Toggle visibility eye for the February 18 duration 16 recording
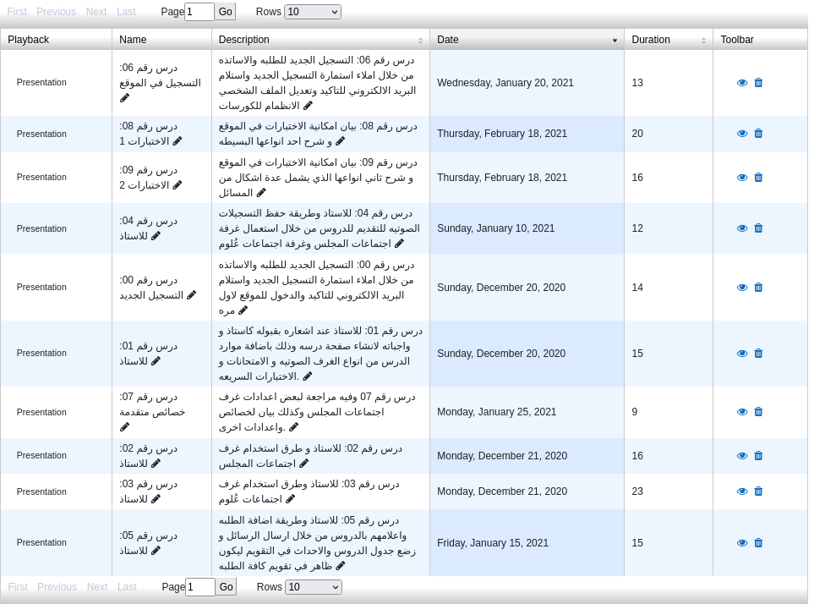The width and height of the screenshot is (825, 604). pyautogui.click(x=742, y=178)
